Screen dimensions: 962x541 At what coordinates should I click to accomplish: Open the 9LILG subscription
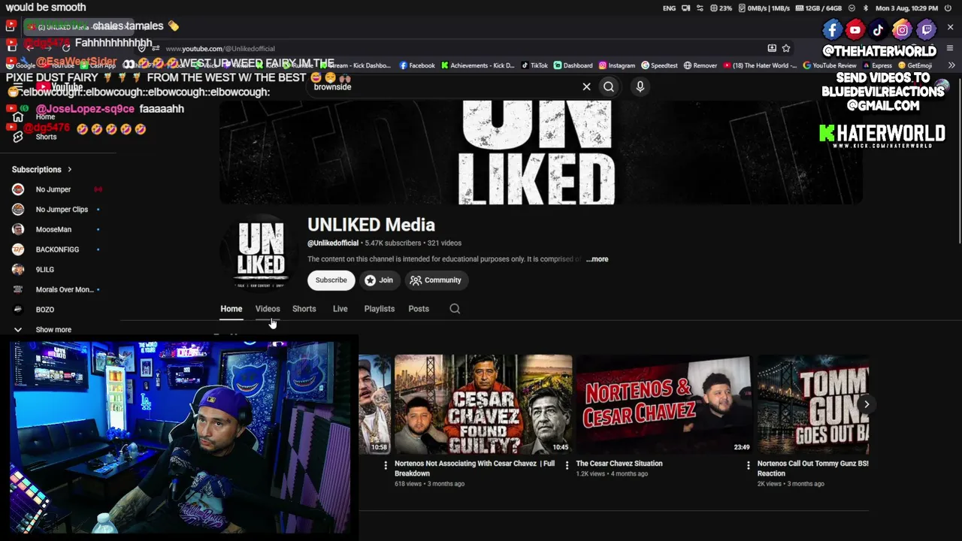point(44,270)
